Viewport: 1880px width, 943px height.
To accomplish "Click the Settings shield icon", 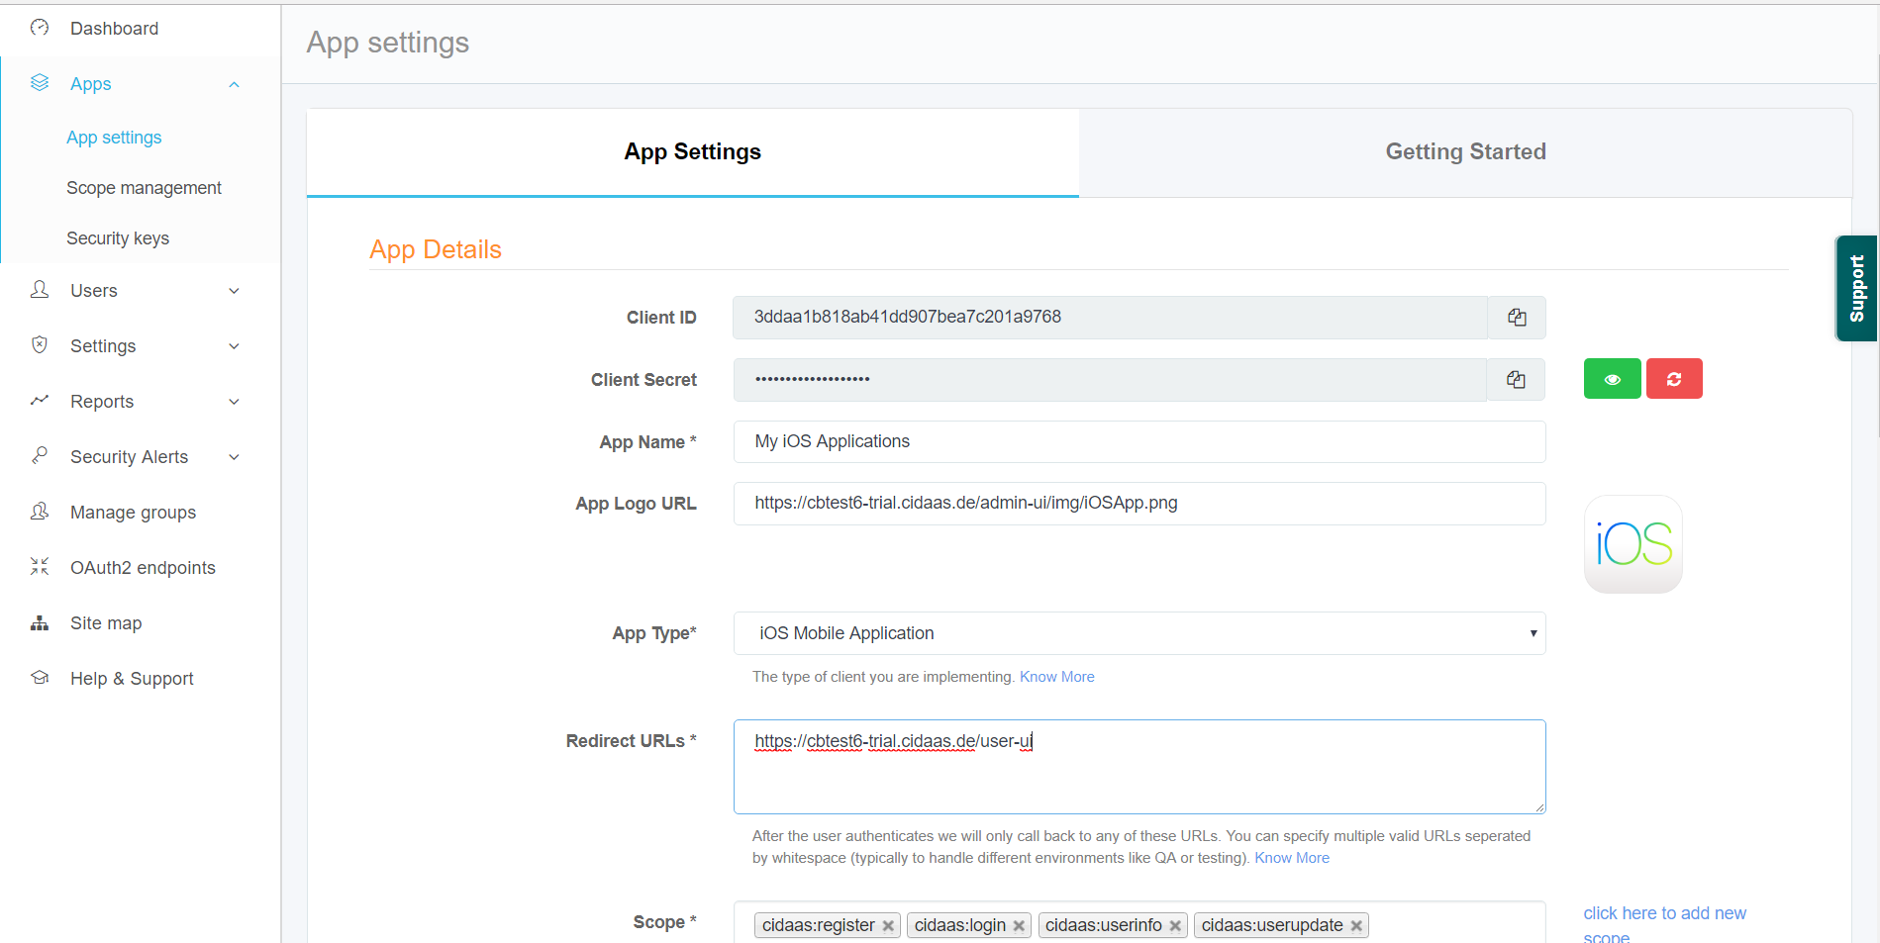I will pyautogui.click(x=40, y=345).
